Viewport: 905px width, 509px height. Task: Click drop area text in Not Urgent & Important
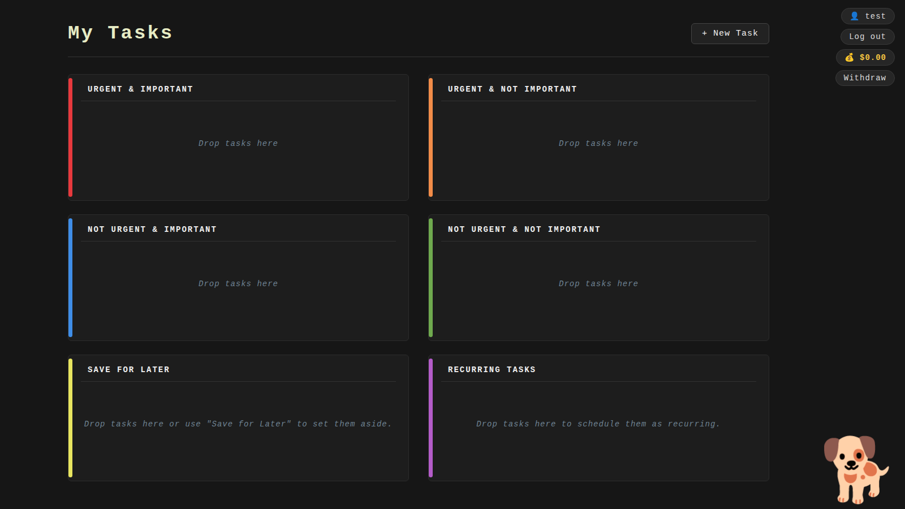click(238, 284)
